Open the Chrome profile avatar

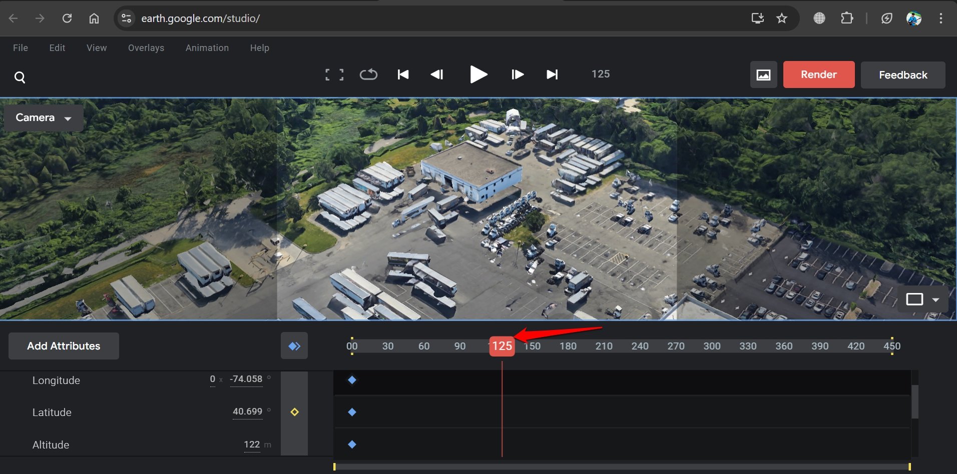(x=914, y=18)
